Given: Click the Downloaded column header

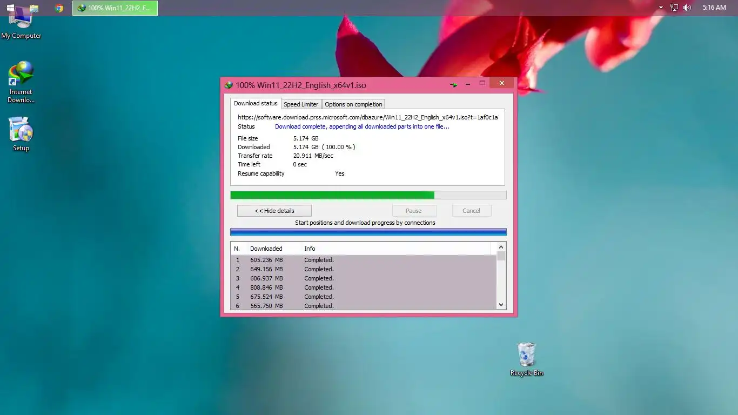Looking at the screenshot, I should point(273,249).
